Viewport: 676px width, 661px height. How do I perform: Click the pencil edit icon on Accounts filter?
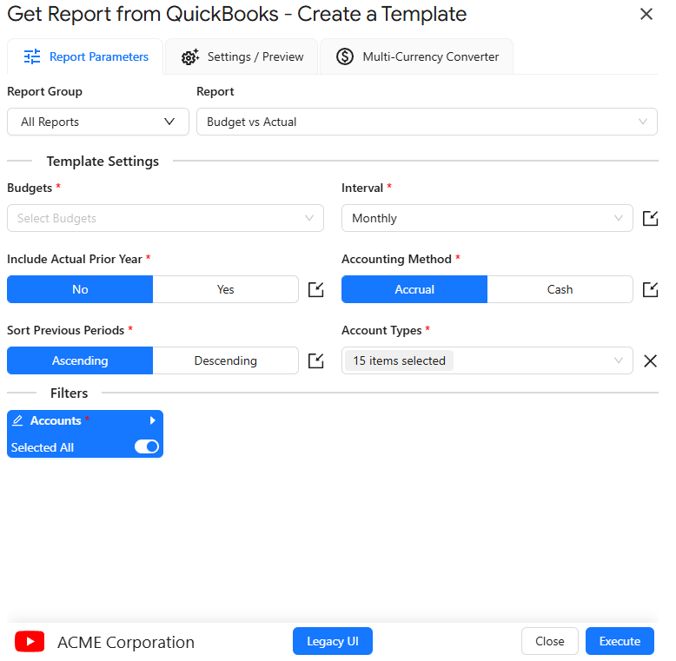click(x=17, y=420)
